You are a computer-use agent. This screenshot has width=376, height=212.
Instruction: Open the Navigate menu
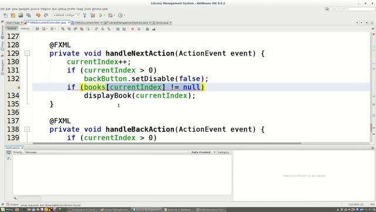[24, 9]
